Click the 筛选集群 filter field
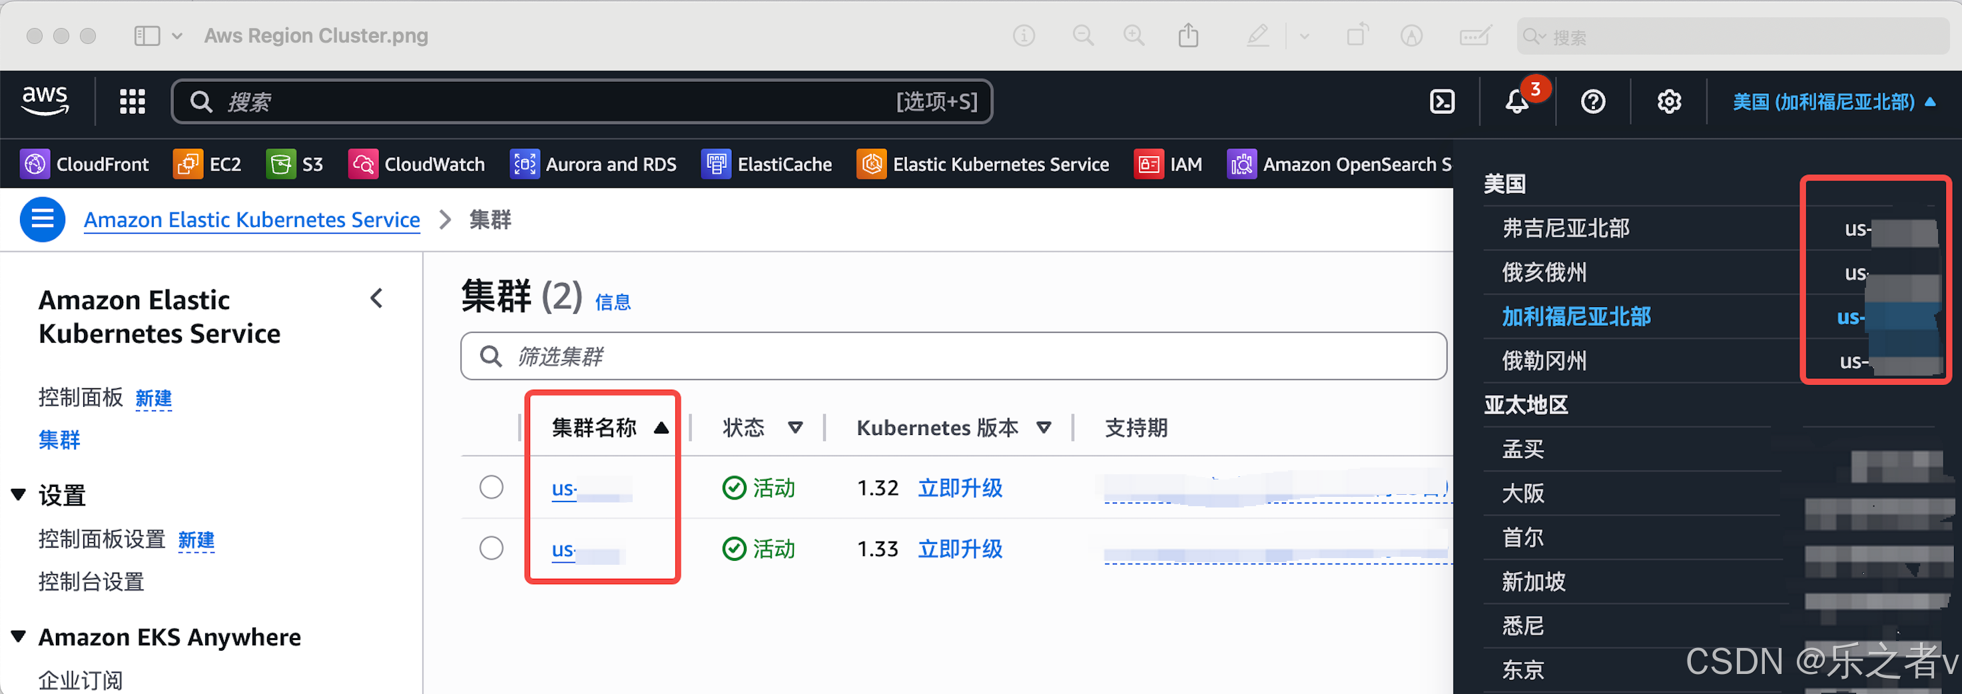Image resolution: width=1962 pixels, height=694 pixels. 954,356
